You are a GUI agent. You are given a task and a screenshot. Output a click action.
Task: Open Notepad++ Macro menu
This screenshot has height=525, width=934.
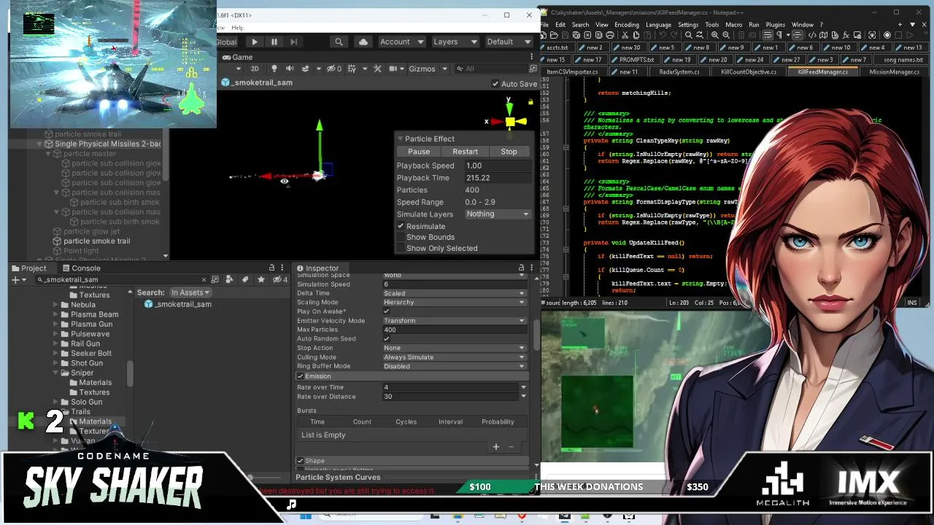(x=733, y=25)
